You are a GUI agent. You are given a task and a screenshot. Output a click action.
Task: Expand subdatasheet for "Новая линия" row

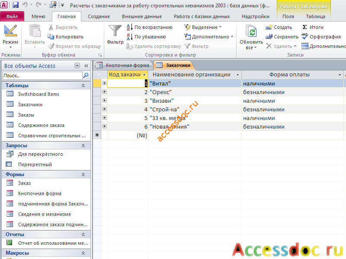point(104,126)
